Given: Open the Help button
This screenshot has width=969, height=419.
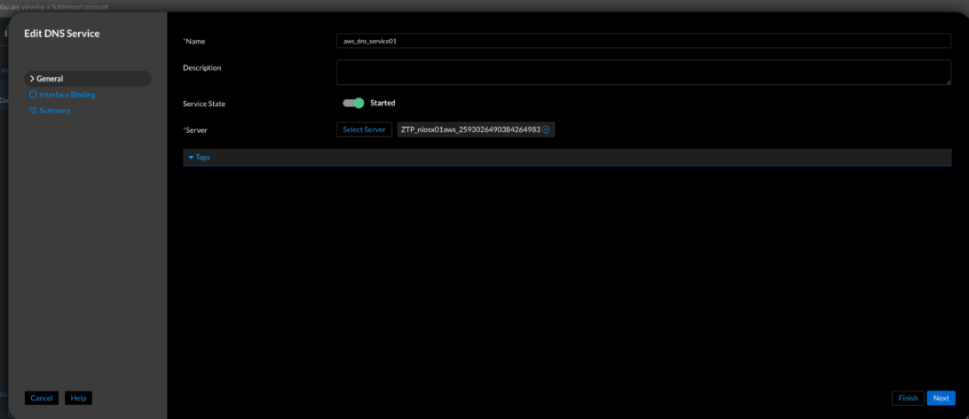Looking at the screenshot, I should (78, 398).
